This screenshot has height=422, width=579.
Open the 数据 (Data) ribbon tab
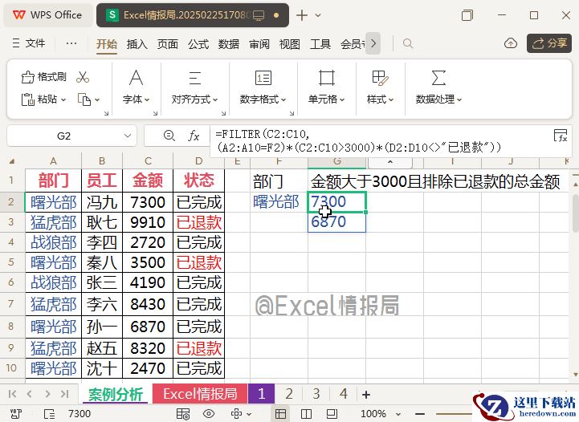point(229,44)
